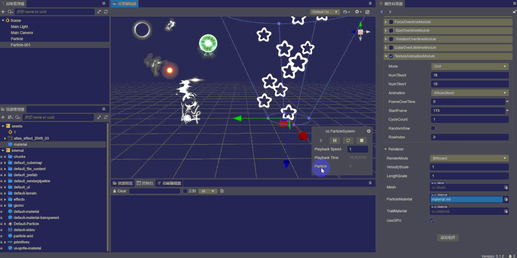Image resolution: width=517 pixels, height=258 pixels.
Task: Toggle the RandomRow checkbox
Action: 433,128
